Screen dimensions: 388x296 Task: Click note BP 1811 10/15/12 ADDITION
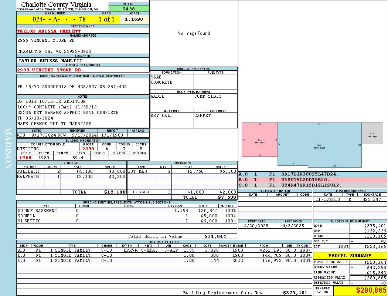point(51,101)
